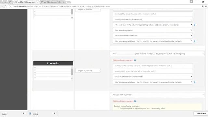Click Additional column settings label in Price section
Image resolution: width=208 pixels, height=117 pixels.
point(123,60)
